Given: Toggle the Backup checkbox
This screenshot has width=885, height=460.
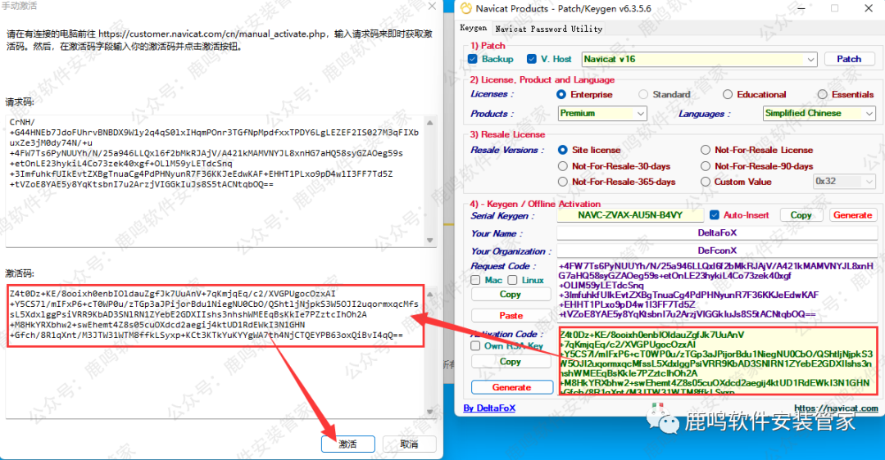Looking at the screenshot, I should coord(473,59).
